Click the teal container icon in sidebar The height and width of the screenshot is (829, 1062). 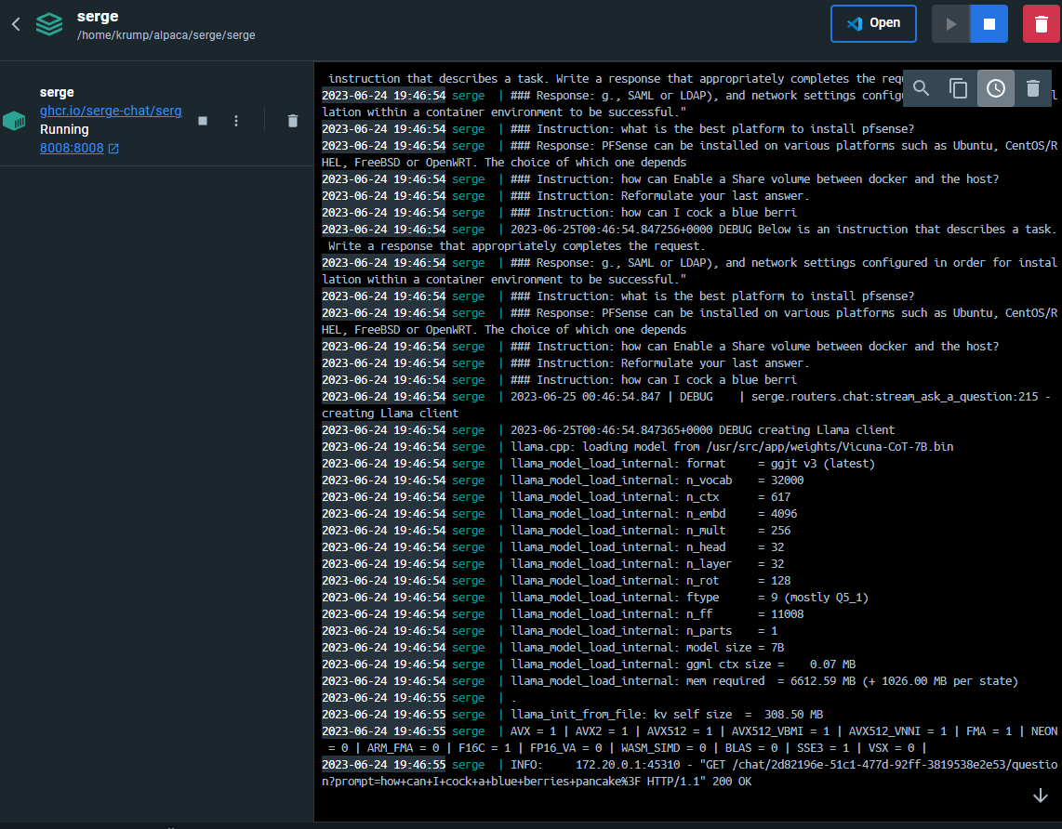[x=14, y=121]
